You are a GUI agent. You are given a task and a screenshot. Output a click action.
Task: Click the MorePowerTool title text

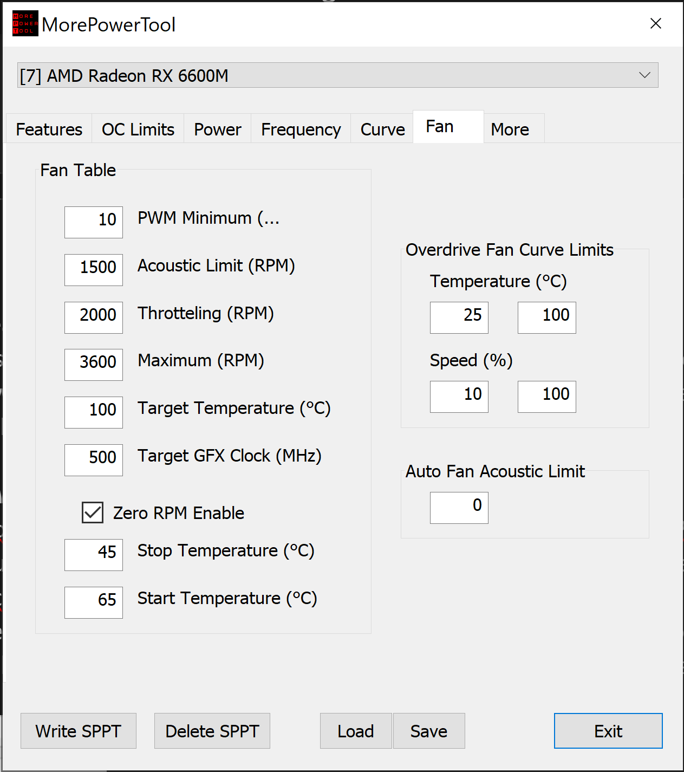(109, 25)
